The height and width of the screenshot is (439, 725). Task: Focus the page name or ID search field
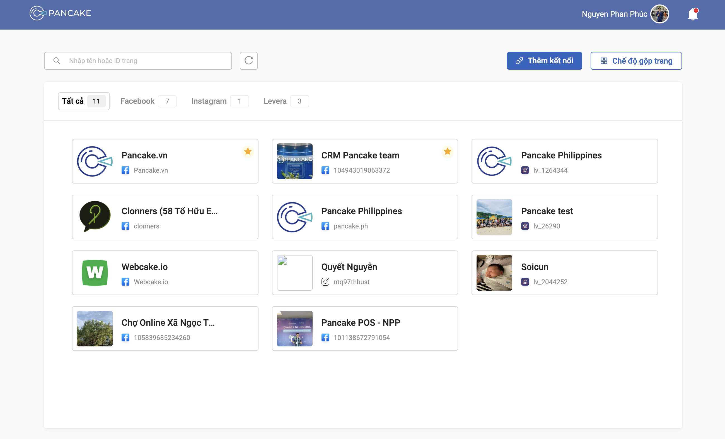click(147, 61)
